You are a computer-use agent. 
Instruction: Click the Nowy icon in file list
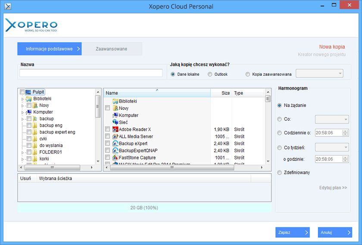coord(115,108)
